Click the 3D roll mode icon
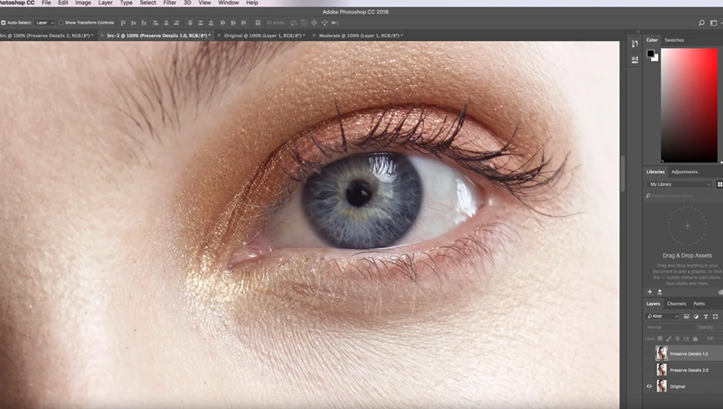The height and width of the screenshot is (409, 723). (x=304, y=23)
